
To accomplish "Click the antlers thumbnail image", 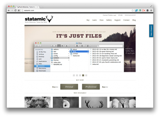I will point(94,102).
